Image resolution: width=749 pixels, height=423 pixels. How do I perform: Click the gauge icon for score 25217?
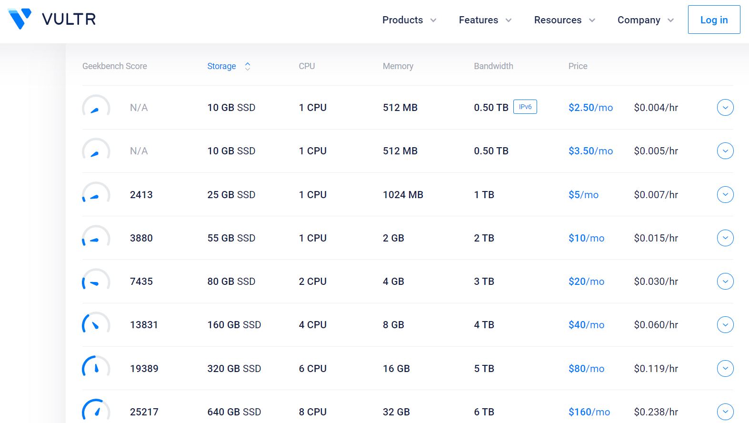pyautogui.click(x=96, y=411)
